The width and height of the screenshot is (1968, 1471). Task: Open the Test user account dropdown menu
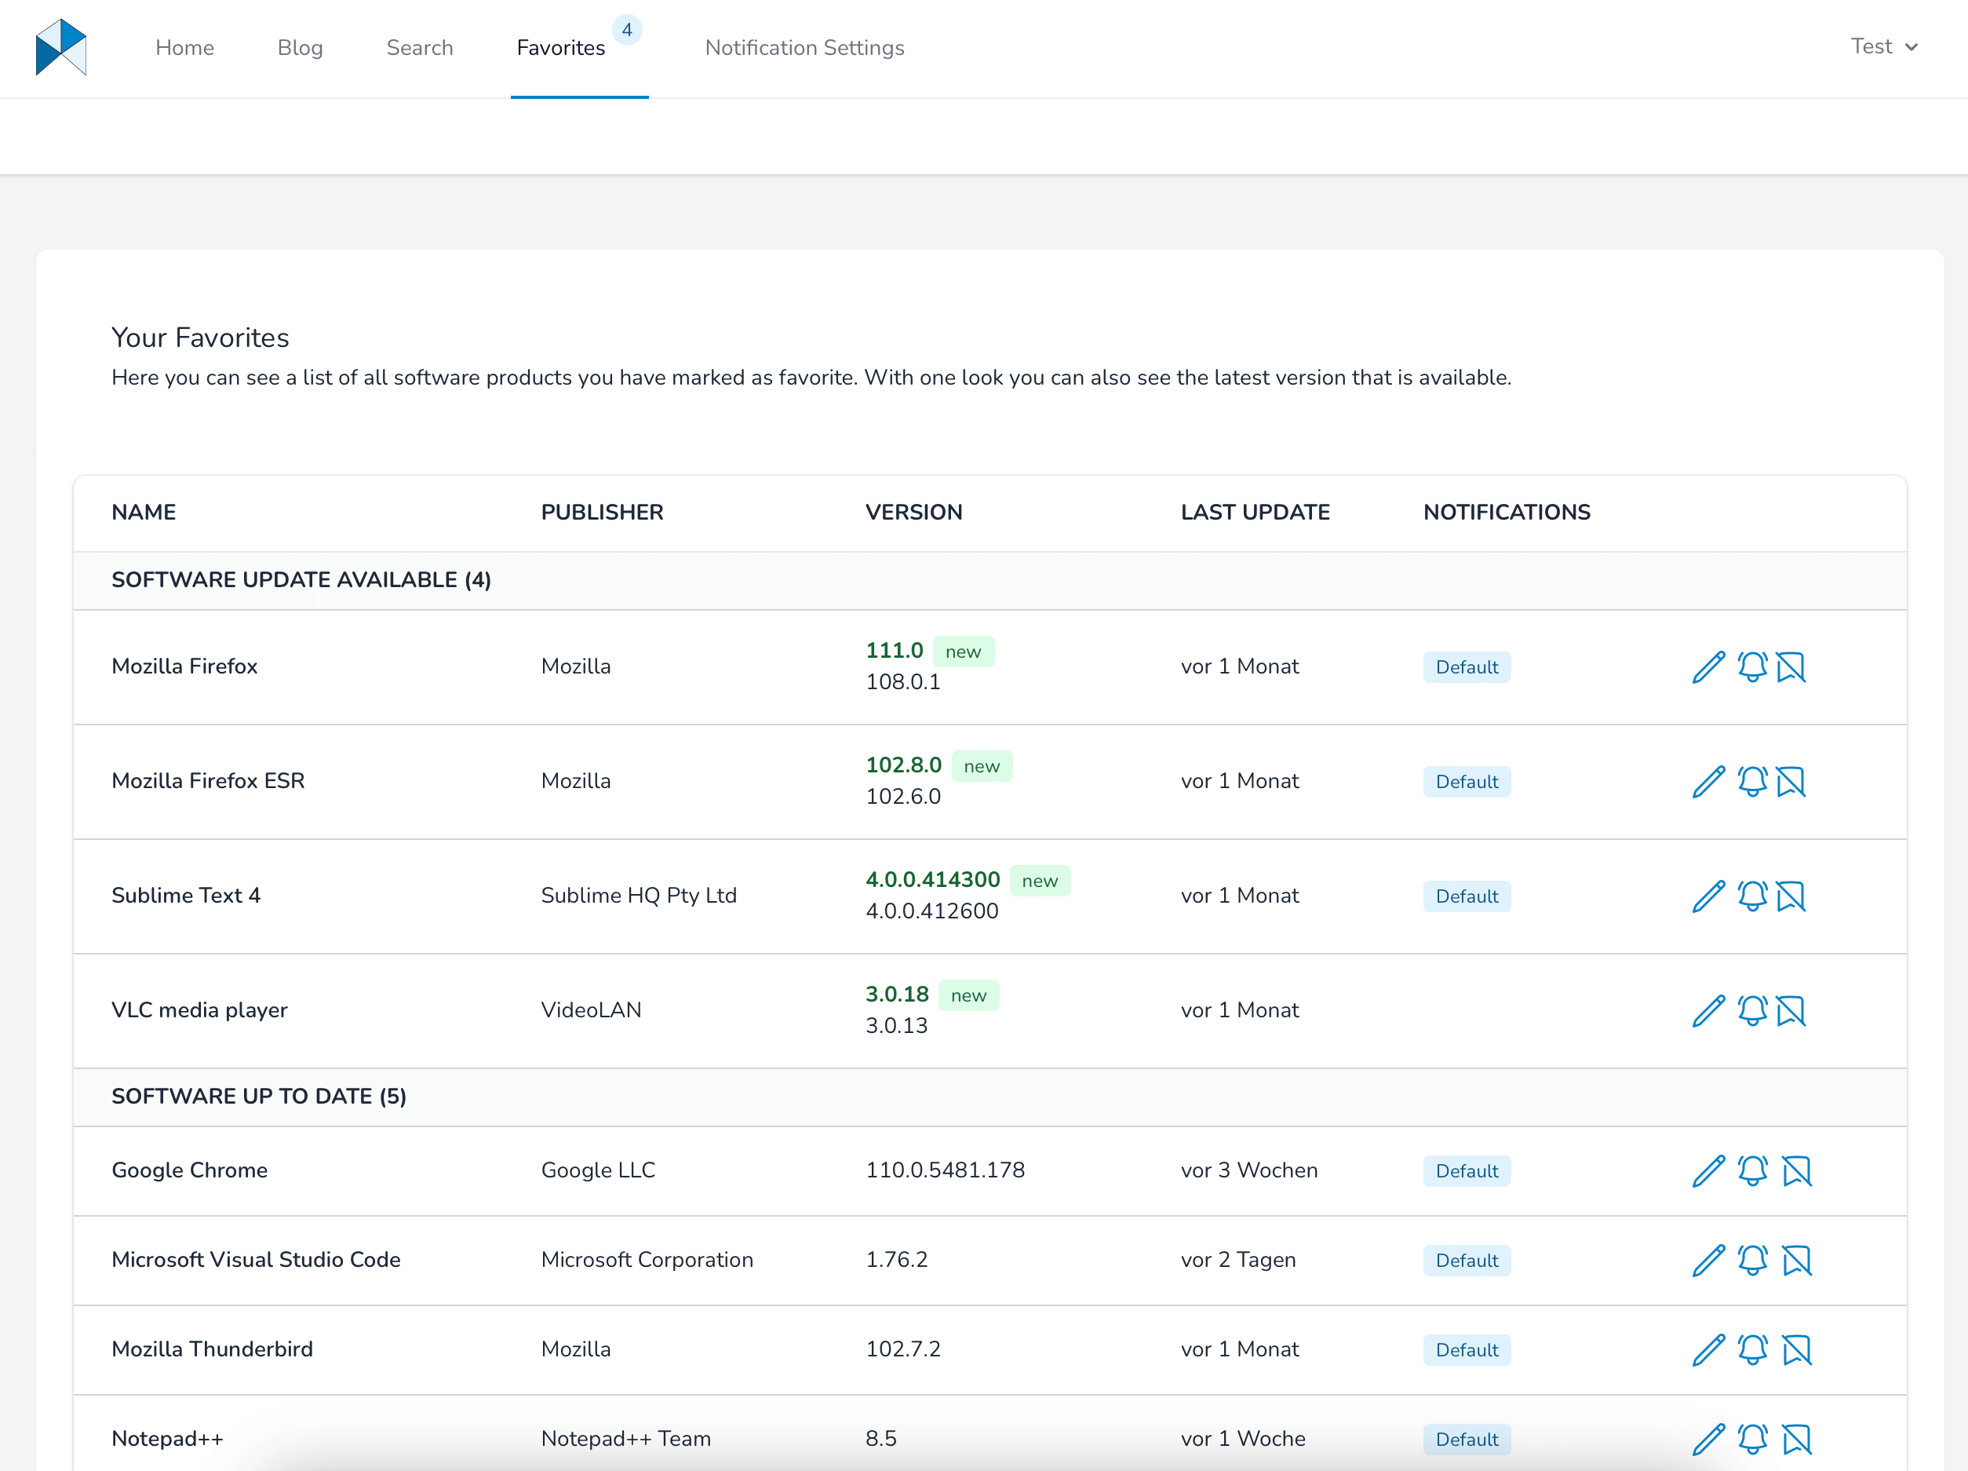(1883, 48)
